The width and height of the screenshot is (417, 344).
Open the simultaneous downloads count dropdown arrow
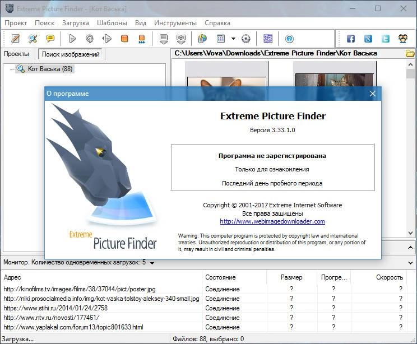[152, 263]
